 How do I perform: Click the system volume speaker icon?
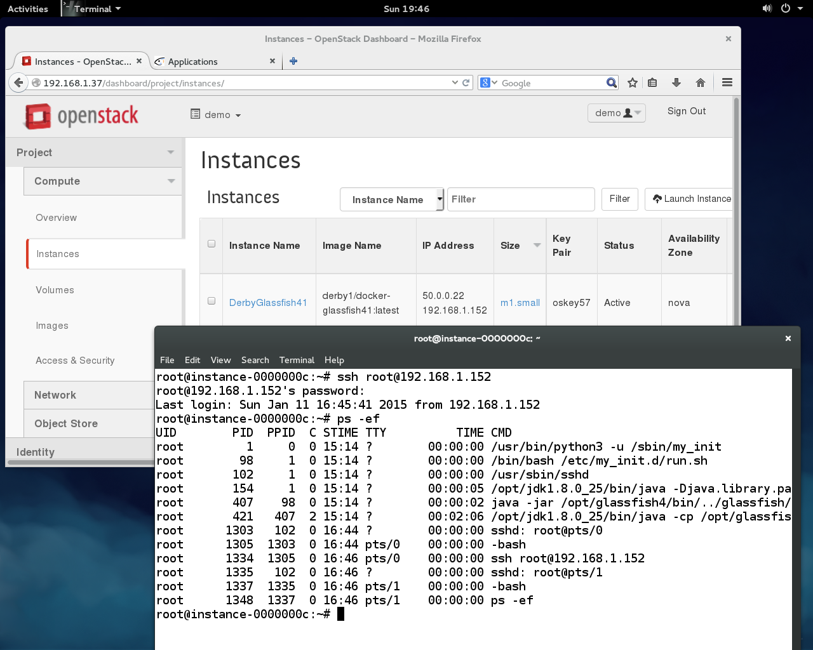click(x=767, y=8)
